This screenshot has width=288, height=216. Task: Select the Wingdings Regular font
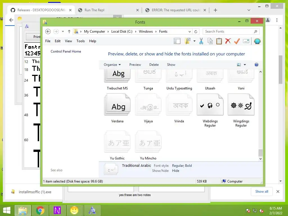tap(241, 110)
